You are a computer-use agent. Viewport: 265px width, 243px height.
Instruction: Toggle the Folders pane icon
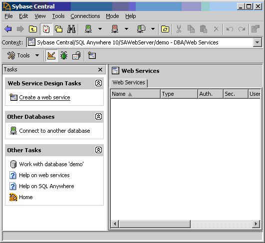click(x=59, y=29)
